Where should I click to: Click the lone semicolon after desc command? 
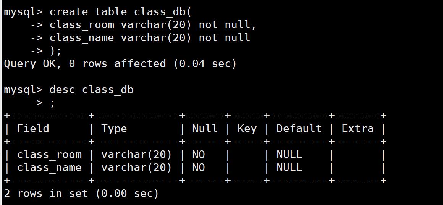click(52, 103)
